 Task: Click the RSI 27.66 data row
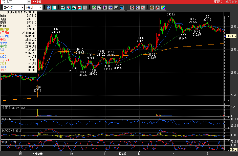(18, 50)
